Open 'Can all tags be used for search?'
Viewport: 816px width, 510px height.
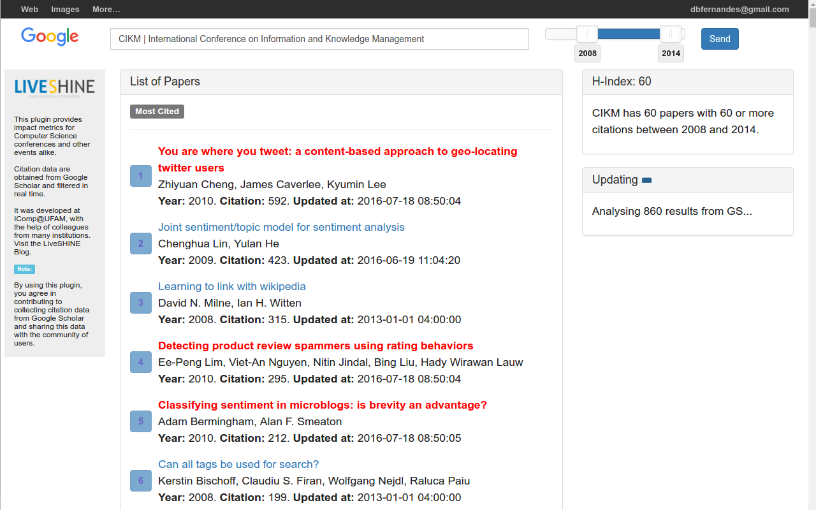238,464
